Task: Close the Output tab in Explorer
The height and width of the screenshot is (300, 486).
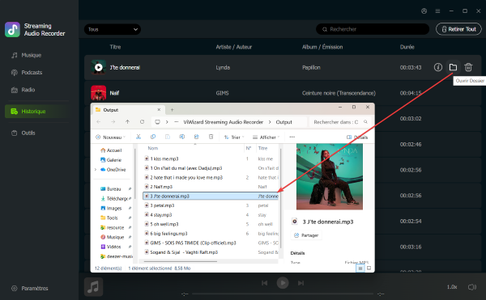Action: (x=159, y=110)
